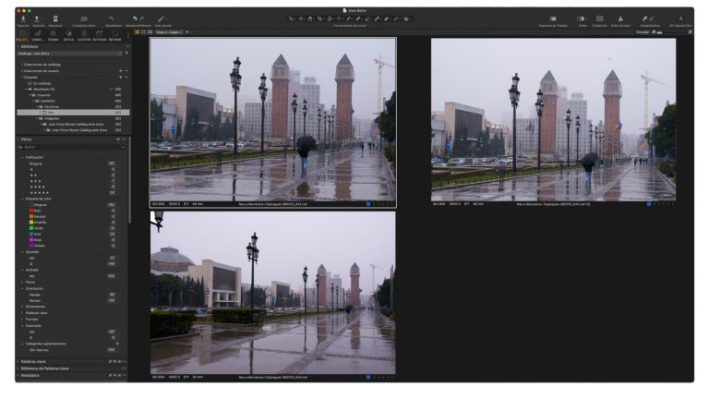
Task: Add a user collection with plus icon
Action: [x=121, y=71]
